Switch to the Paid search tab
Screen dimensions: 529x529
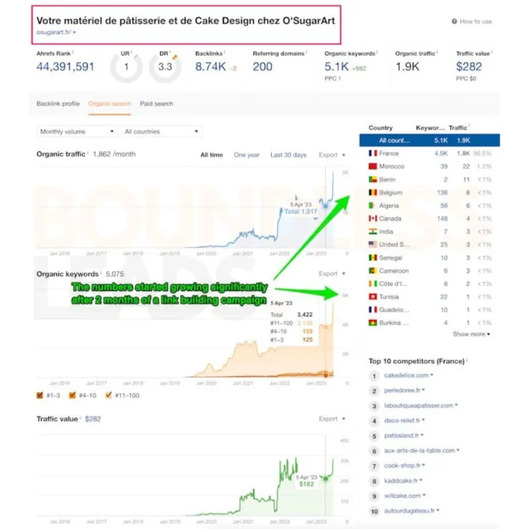click(x=156, y=104)
